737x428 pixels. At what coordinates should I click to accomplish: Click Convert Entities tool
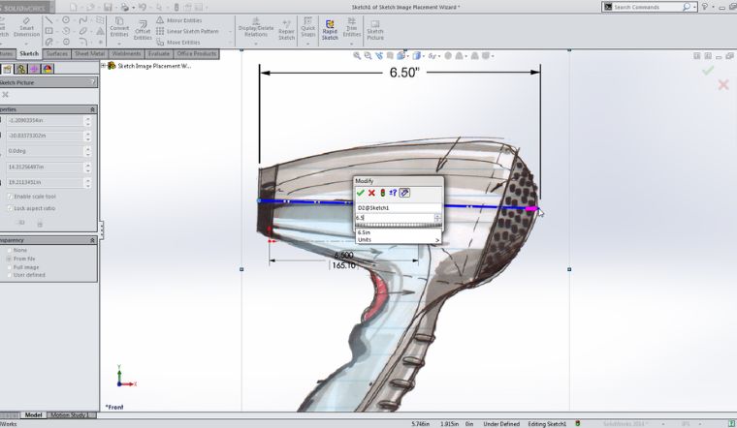(x=119, y=27)
